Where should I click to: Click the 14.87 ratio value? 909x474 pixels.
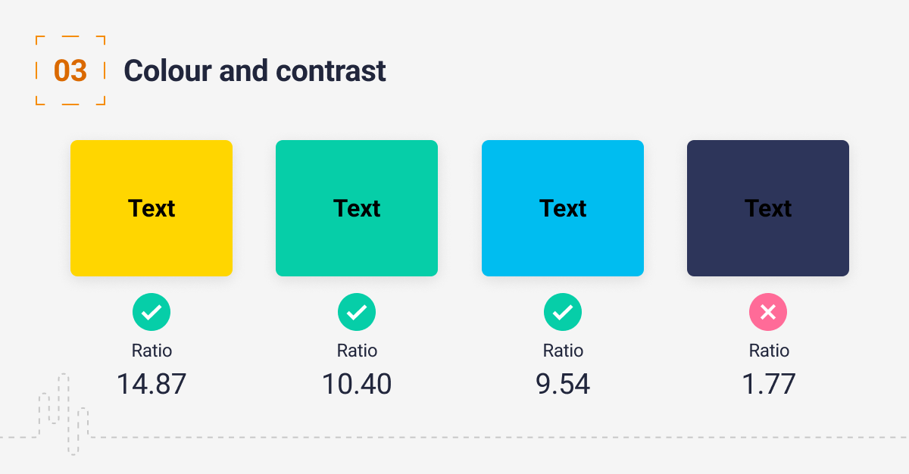click(151, 384)
